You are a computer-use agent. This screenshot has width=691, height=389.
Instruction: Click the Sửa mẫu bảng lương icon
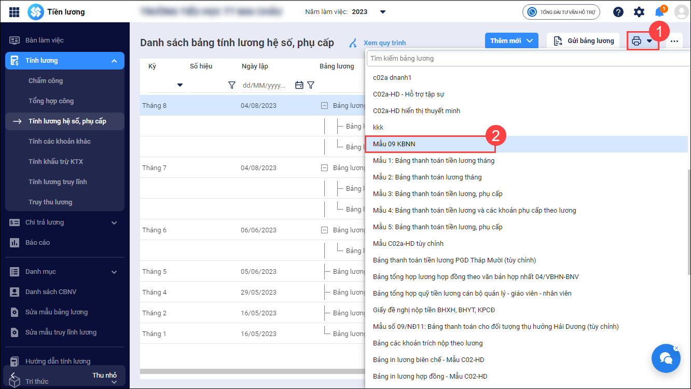[x=15, y=312]
